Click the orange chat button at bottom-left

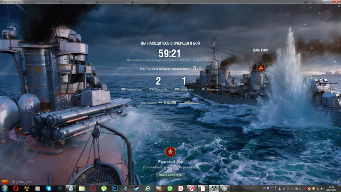click(5, 182)
